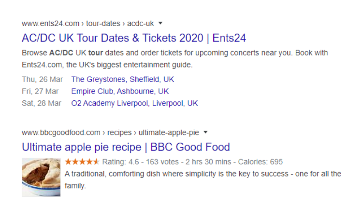The image size is (348, 217).
Task: Click the Rating: 4.6 text
Action: 120,162
